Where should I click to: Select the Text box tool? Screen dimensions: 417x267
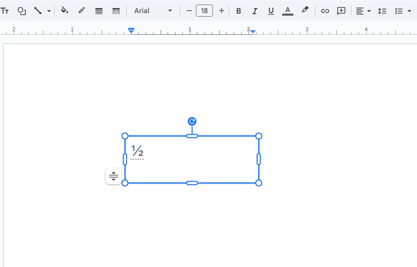5,11
